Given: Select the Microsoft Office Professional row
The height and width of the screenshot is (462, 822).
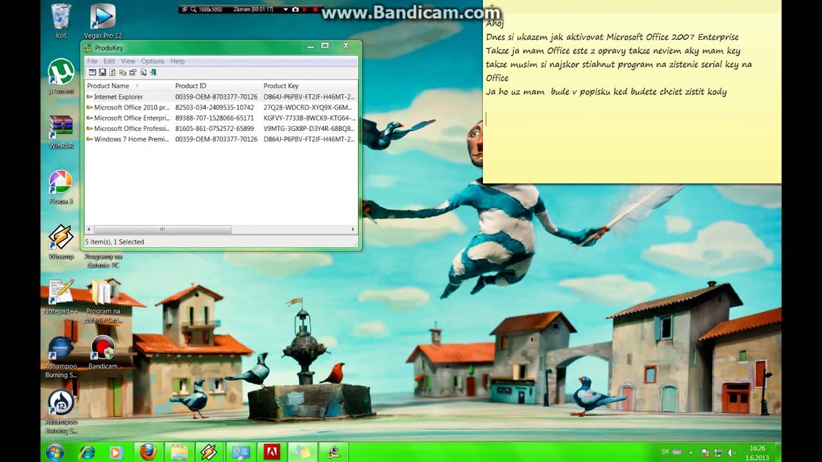Looking at the screenshot, I should [x=221, y=128].
